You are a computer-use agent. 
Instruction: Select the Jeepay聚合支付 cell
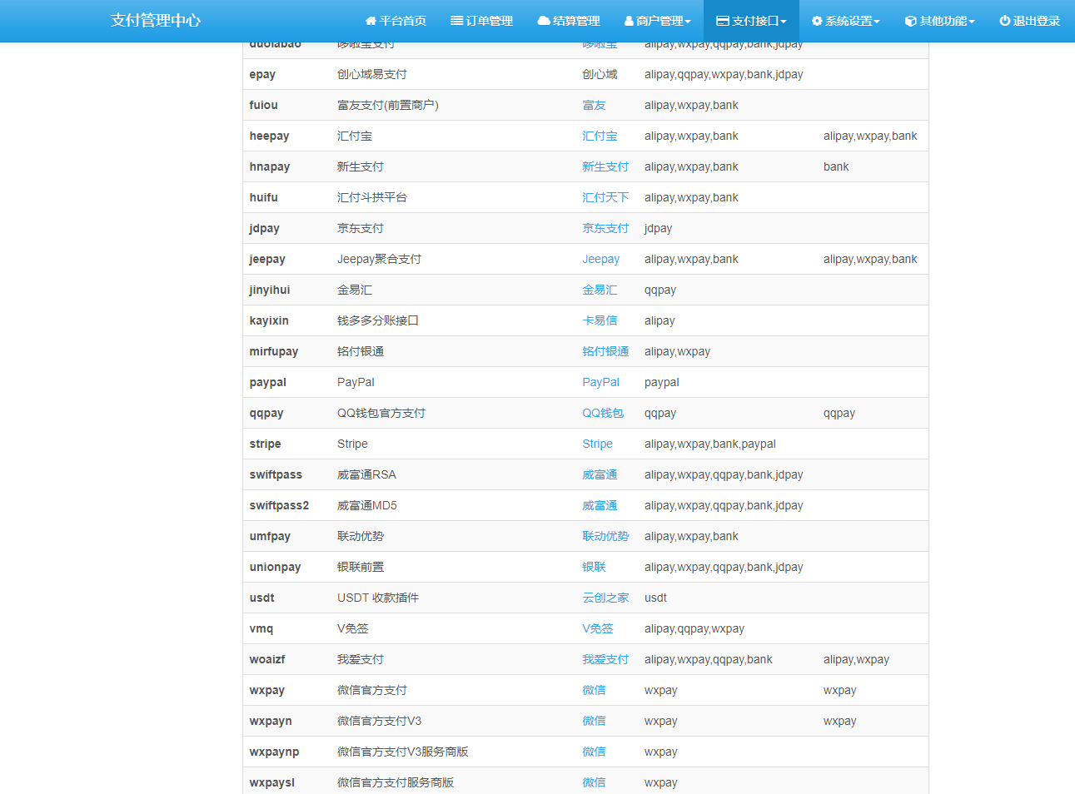[379, 259]
